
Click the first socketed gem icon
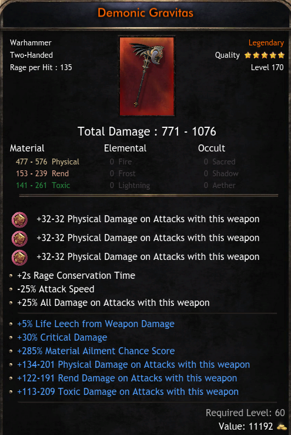(x=19, y=220)
